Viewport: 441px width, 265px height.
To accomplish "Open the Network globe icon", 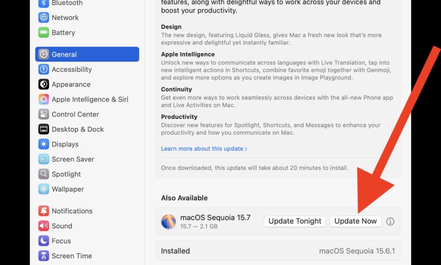I will [x=44, y=18].
